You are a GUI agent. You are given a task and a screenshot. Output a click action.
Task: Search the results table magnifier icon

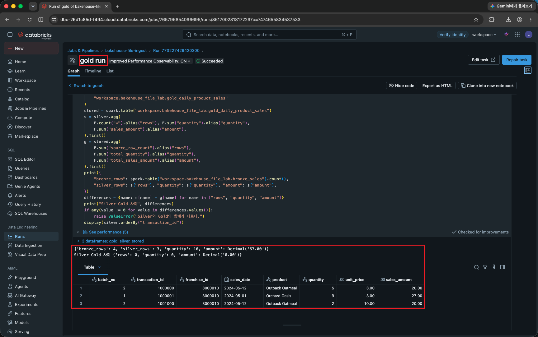[476, 267]
